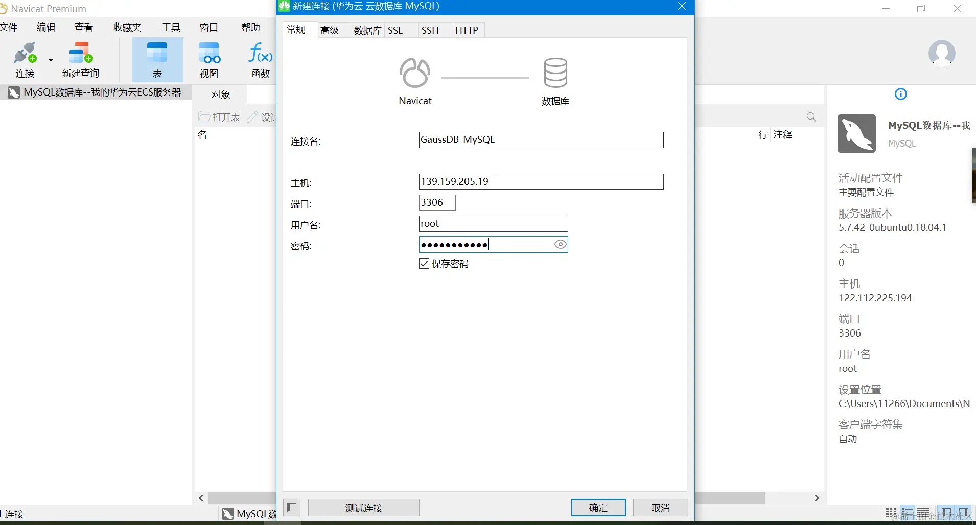Toggle password visibility eye icon
Screen dimensions: 976x525
tap(561, 245)
